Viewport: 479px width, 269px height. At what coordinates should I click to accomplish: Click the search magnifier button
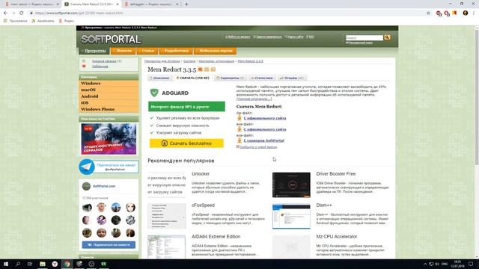[387, 37]
